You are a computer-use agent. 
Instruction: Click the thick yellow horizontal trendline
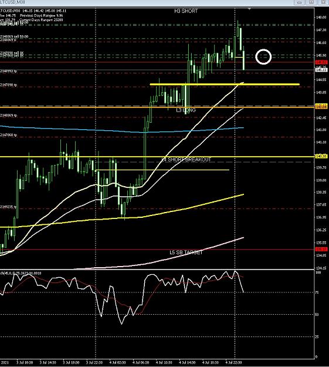[x=225, y=84]
